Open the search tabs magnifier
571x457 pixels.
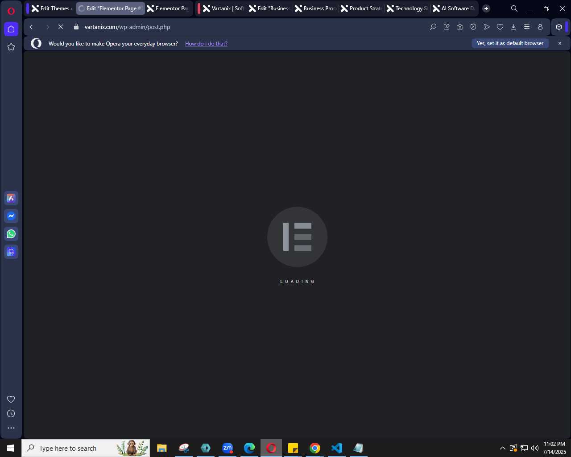click(x=514, y=8)
